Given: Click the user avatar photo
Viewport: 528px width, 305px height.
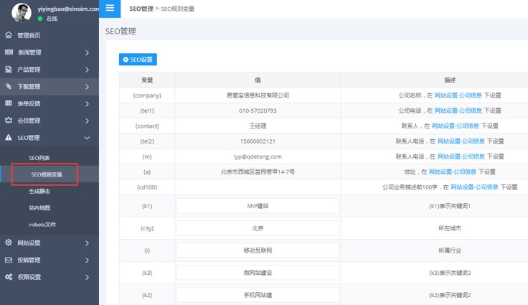Looking at the screenshot, I should tap(21, 11).
